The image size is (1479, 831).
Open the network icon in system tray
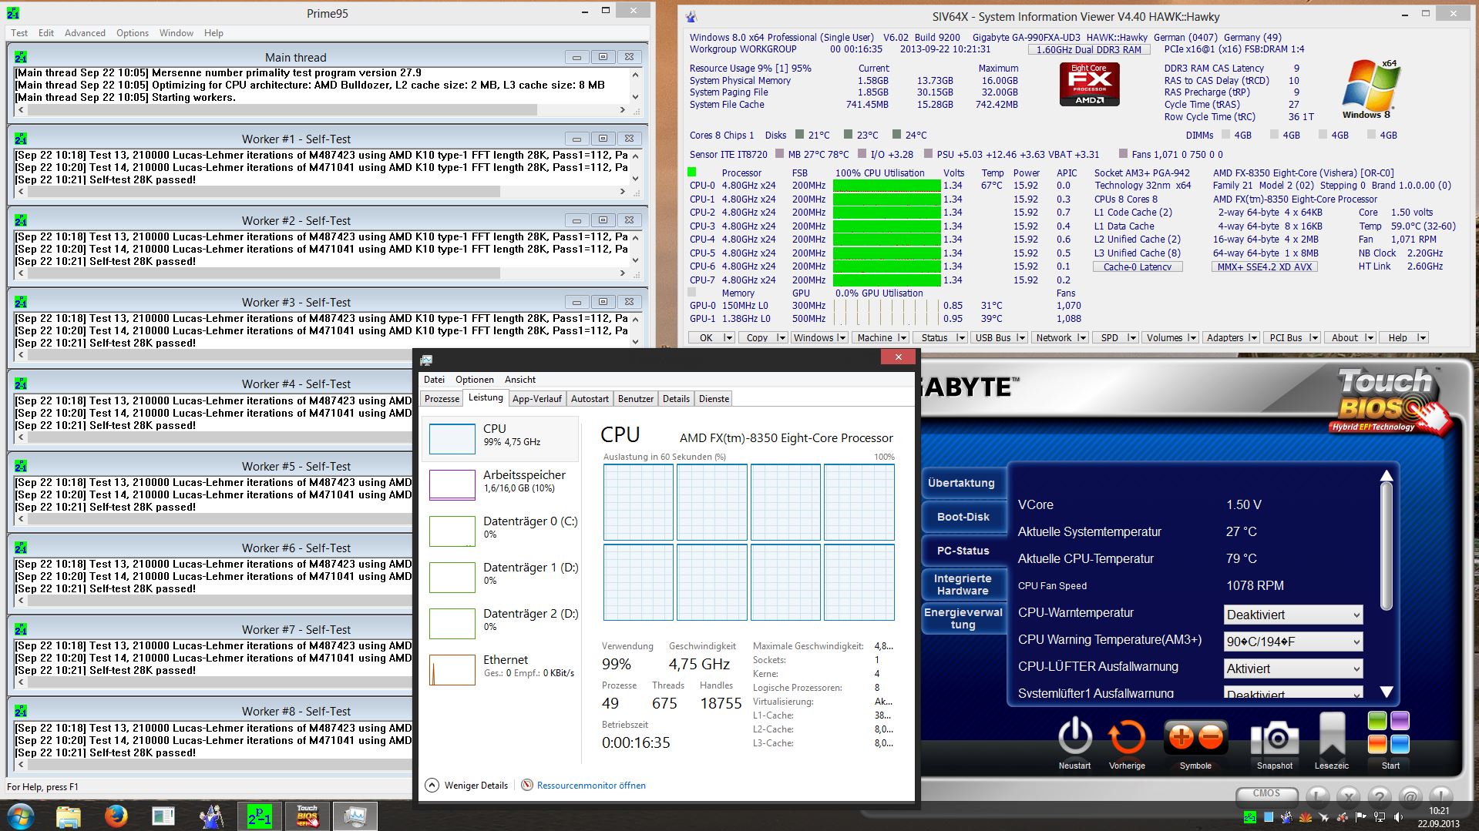(1379, 817)
